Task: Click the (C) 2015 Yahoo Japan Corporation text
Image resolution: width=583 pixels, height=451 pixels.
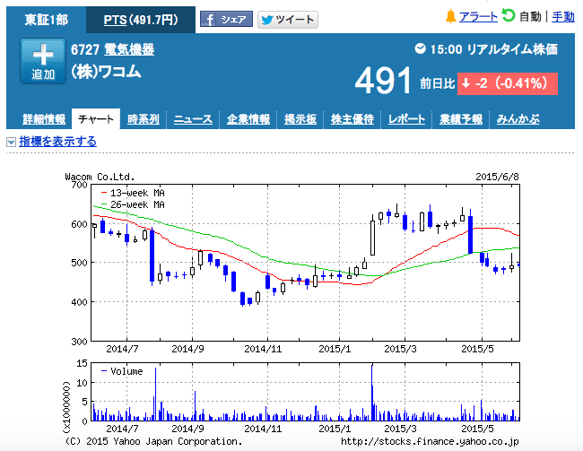Action: pos(153,441)
